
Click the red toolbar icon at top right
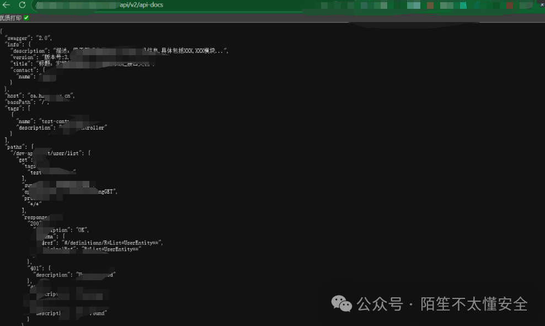(510, 4)
